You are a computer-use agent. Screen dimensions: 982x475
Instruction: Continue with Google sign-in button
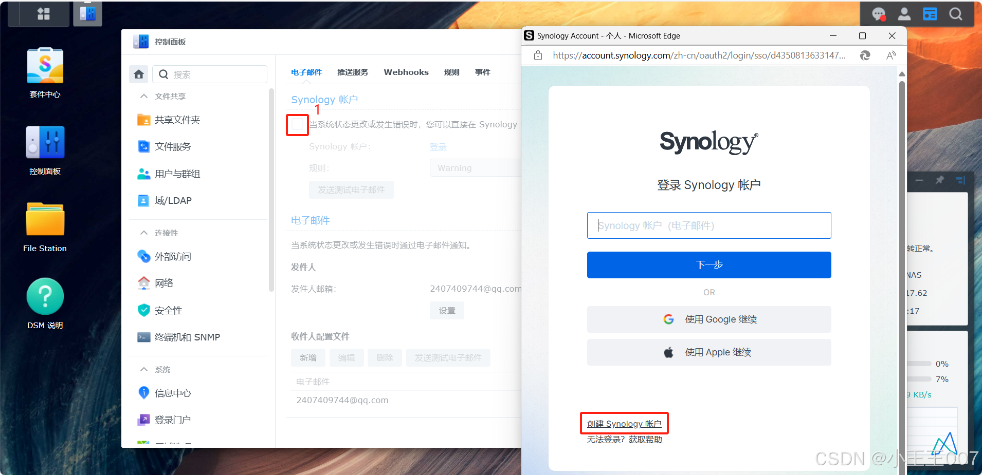tap(709, 319)
